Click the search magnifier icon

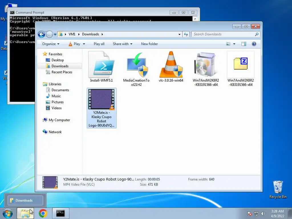click(257, 34)
